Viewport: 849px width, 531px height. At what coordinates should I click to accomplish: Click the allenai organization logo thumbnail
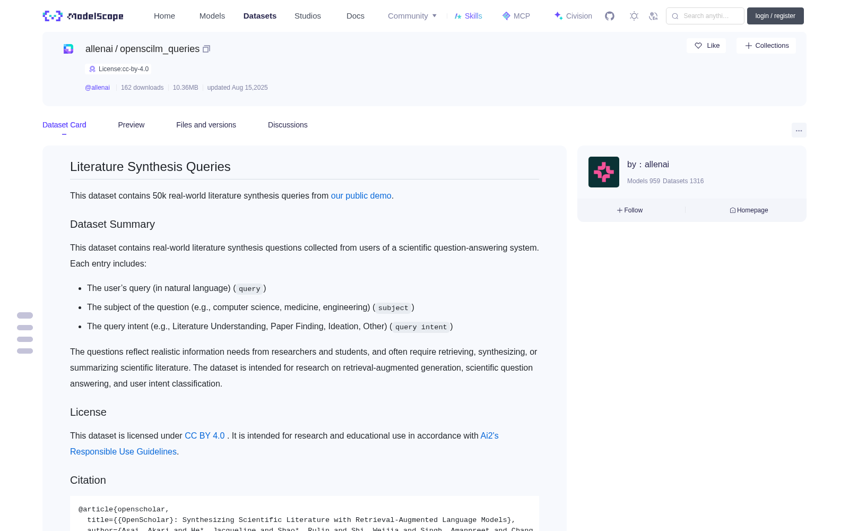pyautogui.click(x=604, y=172)
